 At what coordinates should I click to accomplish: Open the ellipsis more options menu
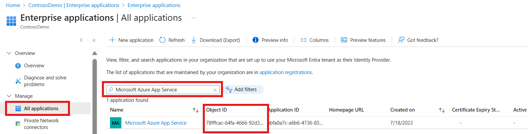194,18
